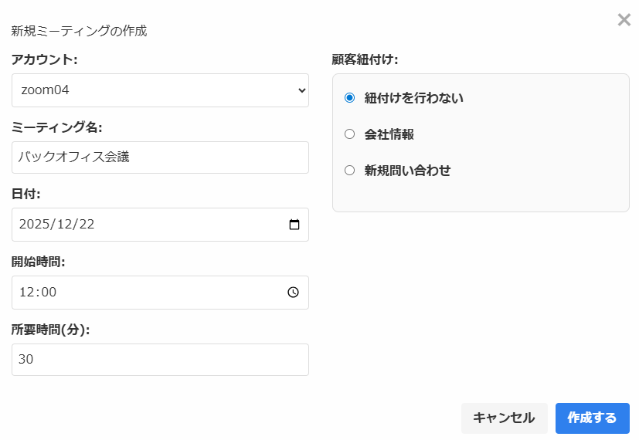This screenshot has height=440, width=639.
Task: Select the 新規問い合わせ radio button
Action: click(x=349, y=171)
